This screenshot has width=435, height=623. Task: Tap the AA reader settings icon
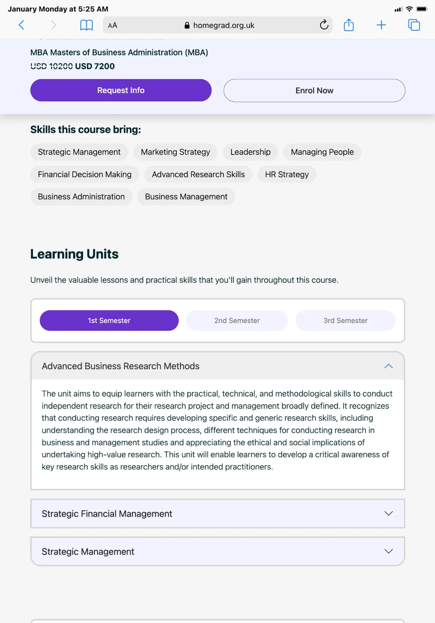(112, 25)
